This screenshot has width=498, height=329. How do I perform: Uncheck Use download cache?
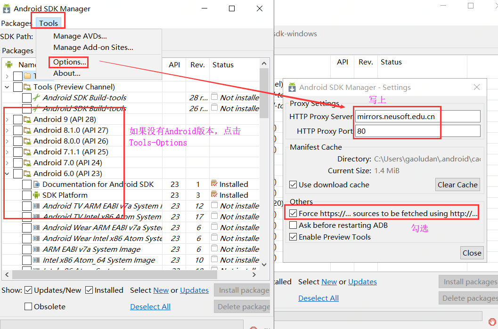[x=293, y=185]
